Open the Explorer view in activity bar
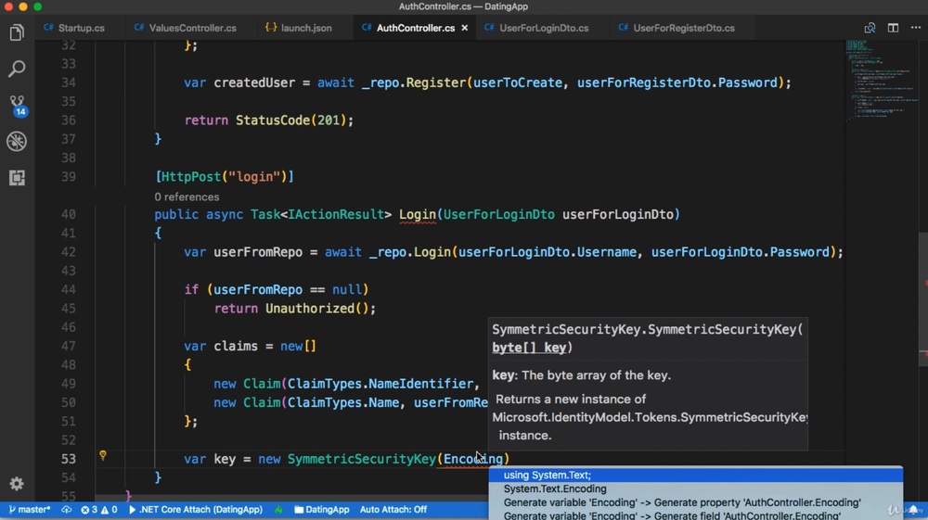Viewport: 928px width, 520px height. 17,33
